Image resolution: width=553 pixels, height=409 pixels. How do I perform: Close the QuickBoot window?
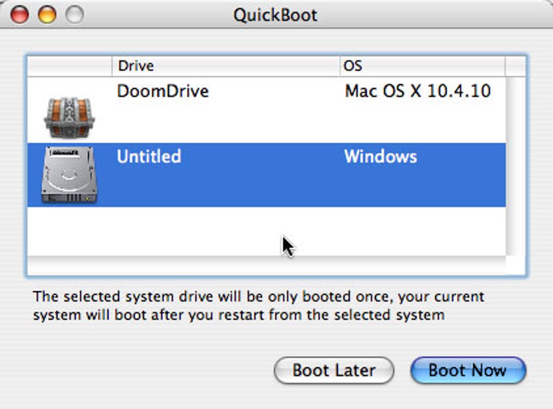[x=20, y=15]
